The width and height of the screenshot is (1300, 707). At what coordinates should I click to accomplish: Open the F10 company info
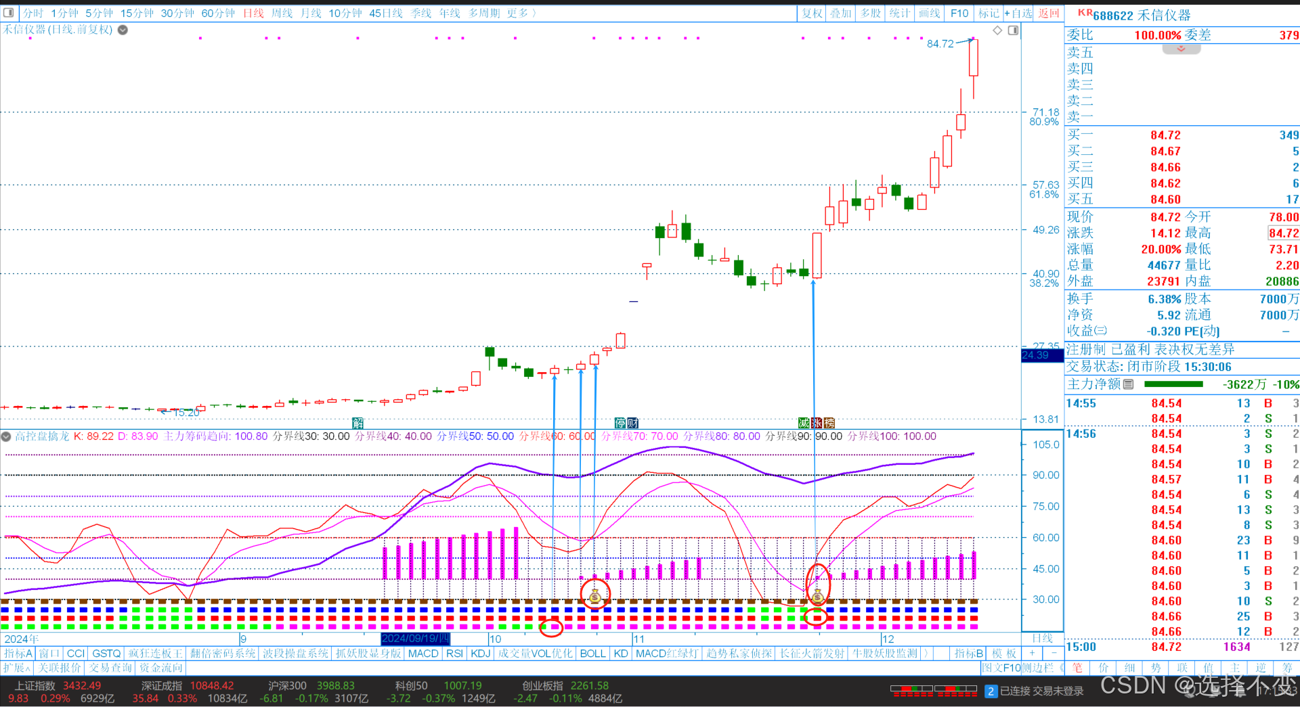coord(959,13)
